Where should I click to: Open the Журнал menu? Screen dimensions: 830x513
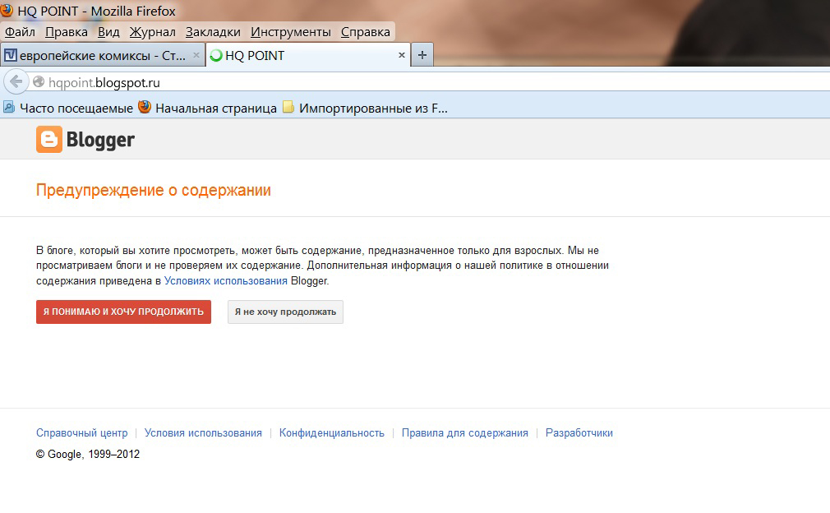click(153, 32)
